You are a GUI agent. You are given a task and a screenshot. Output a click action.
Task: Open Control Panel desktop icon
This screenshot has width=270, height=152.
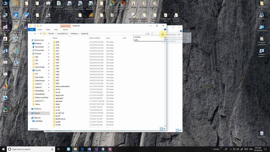[262, 28]
